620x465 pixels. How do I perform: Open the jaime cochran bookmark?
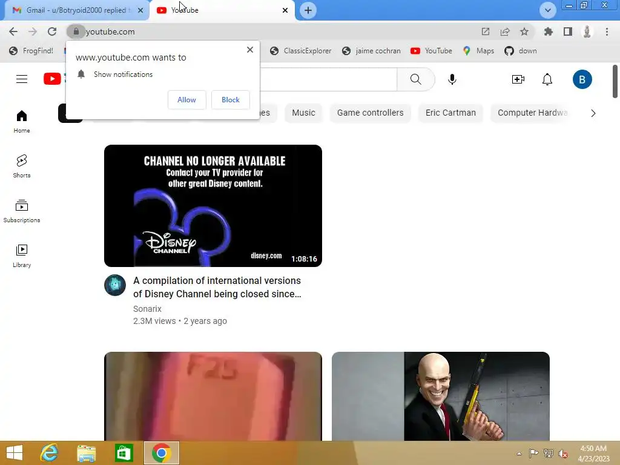tap(371, 51)
